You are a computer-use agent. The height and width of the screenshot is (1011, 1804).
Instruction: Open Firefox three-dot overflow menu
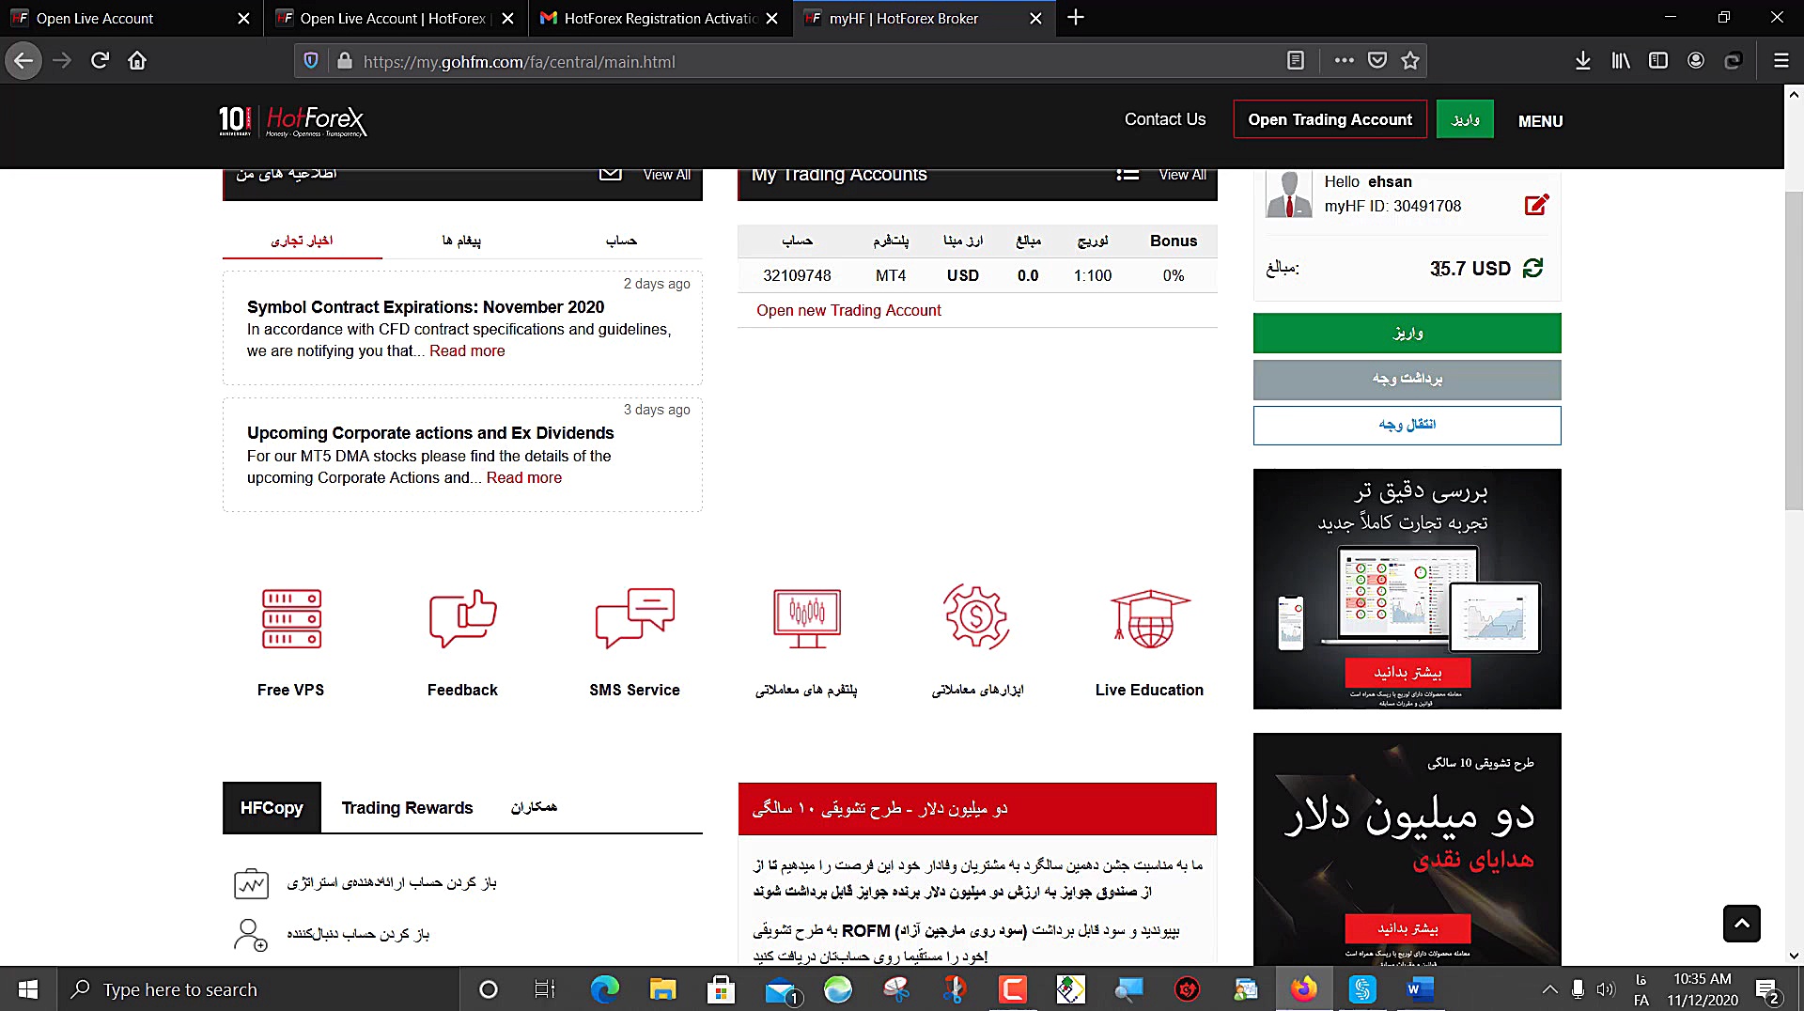[1344, 60]
